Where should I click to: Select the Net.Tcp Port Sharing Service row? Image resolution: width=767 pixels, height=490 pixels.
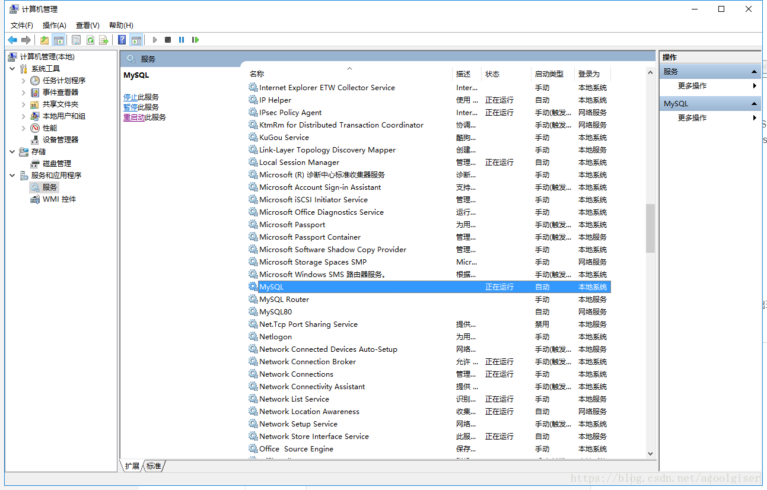(x=429, y=324)
